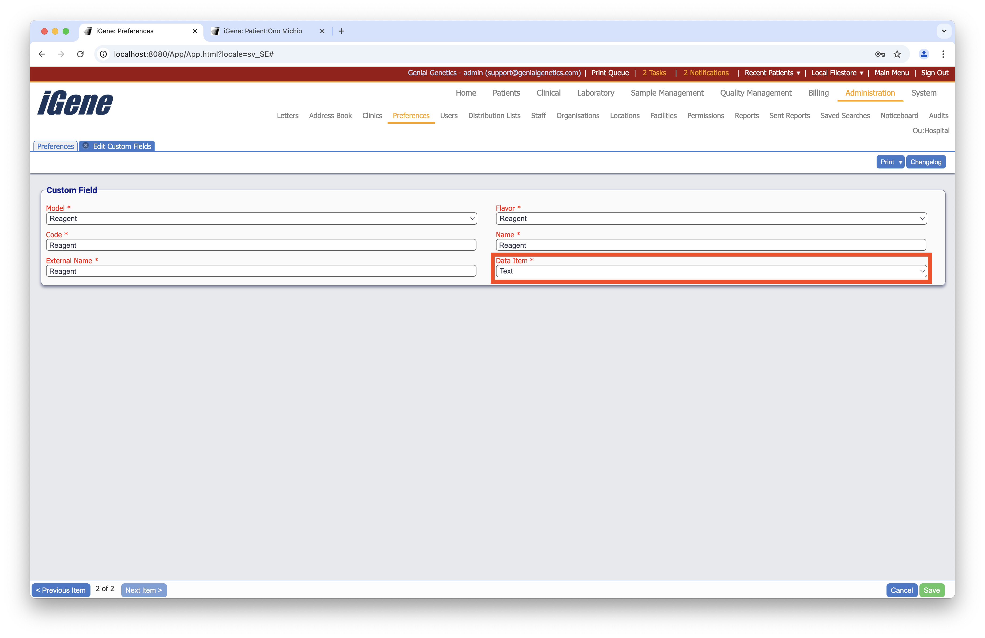Open the saved passwords key icon
The height and width of the screenshot is (638, 985).
point(880,54)
